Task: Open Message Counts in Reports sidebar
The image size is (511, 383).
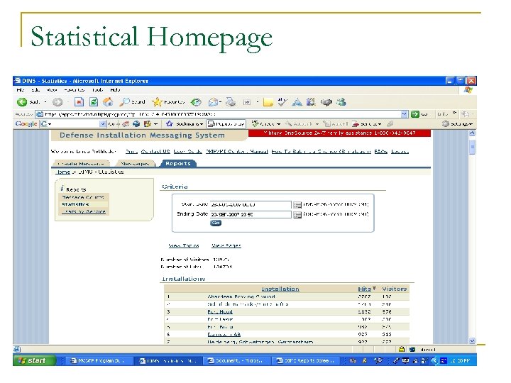Action: click(83, 197)
